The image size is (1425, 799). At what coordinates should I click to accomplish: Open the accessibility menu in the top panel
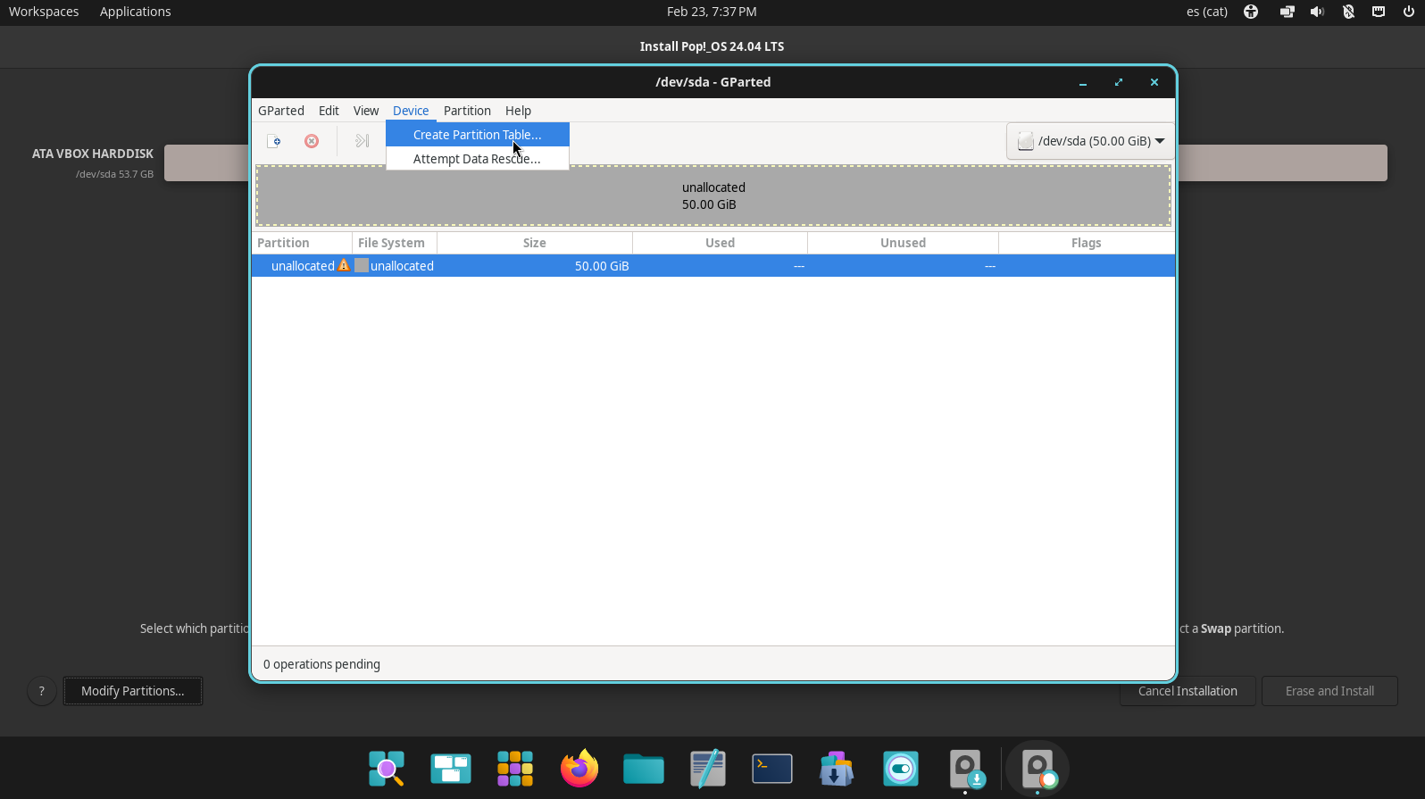1251,12
